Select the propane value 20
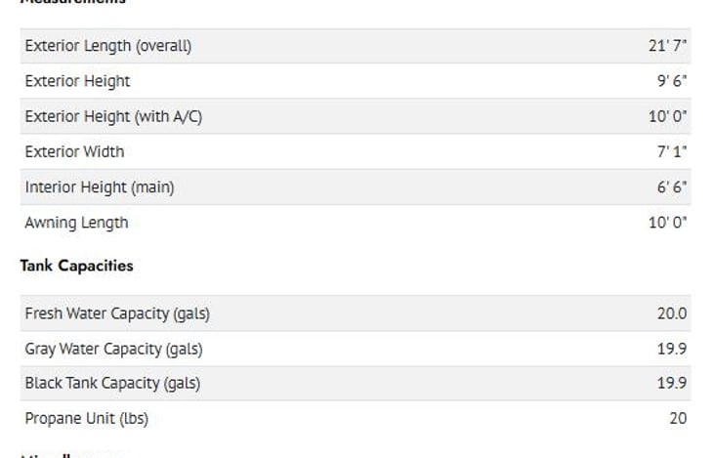This screenshot has height=458, width=714. point(678,419)
